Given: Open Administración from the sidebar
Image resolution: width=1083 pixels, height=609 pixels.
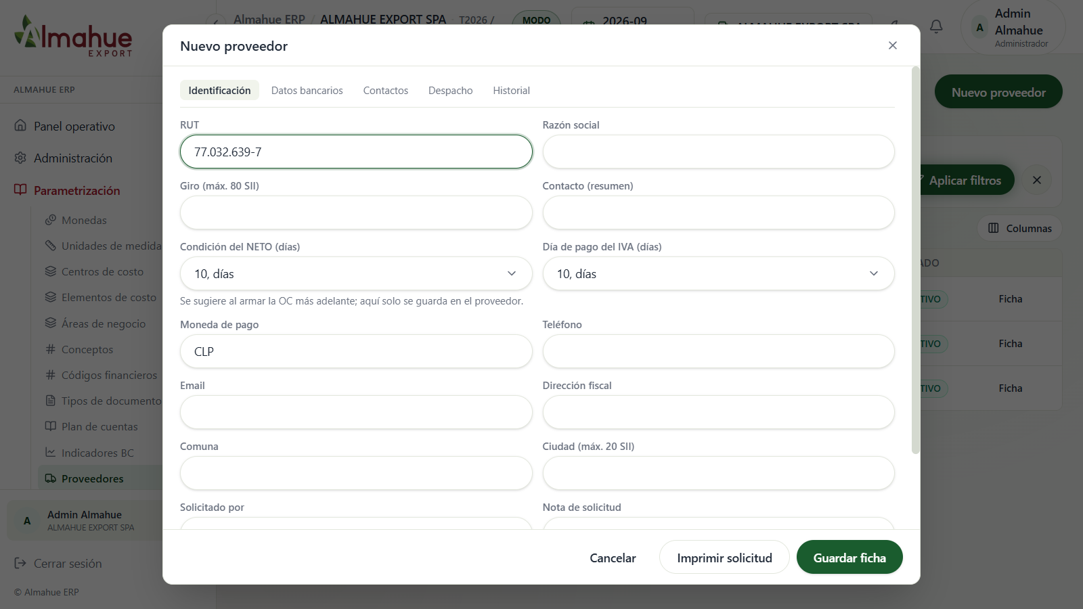Looking at the screenshot, I should 72,158.
